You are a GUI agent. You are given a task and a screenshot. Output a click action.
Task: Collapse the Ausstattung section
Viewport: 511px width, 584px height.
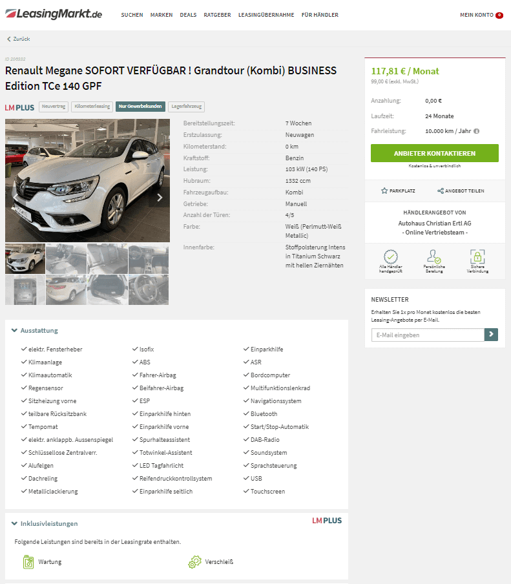(14, 330)
